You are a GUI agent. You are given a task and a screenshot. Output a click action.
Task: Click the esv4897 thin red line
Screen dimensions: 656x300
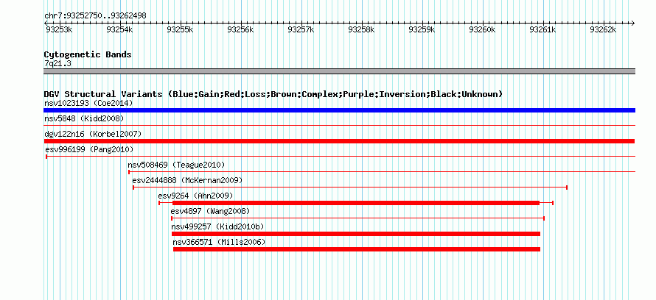357,218
